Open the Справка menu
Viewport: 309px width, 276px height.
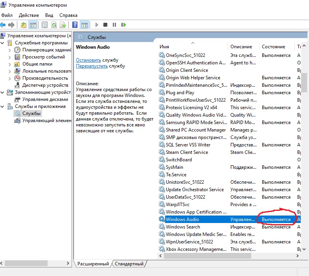coord(68,15)
